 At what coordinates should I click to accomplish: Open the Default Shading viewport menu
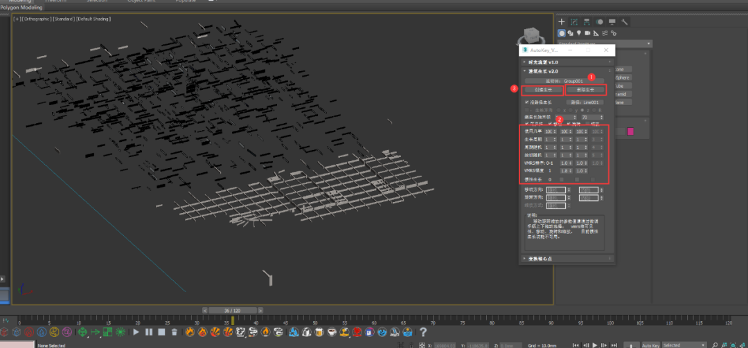[93, 19]
